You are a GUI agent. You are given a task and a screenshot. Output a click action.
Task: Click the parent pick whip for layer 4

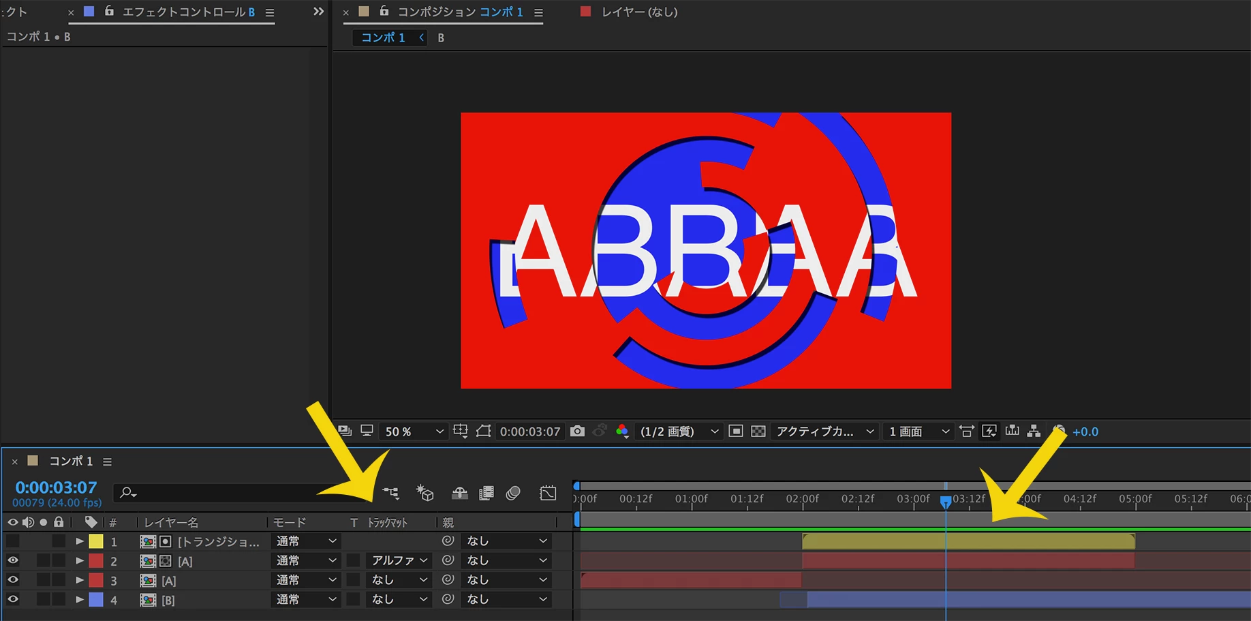pos(448,599)
